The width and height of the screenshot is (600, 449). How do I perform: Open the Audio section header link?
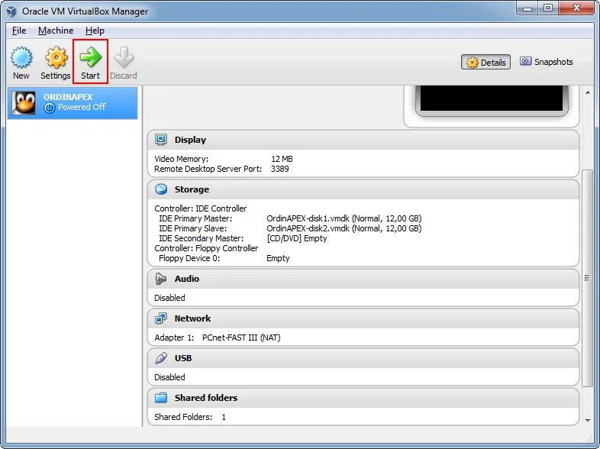187,279
